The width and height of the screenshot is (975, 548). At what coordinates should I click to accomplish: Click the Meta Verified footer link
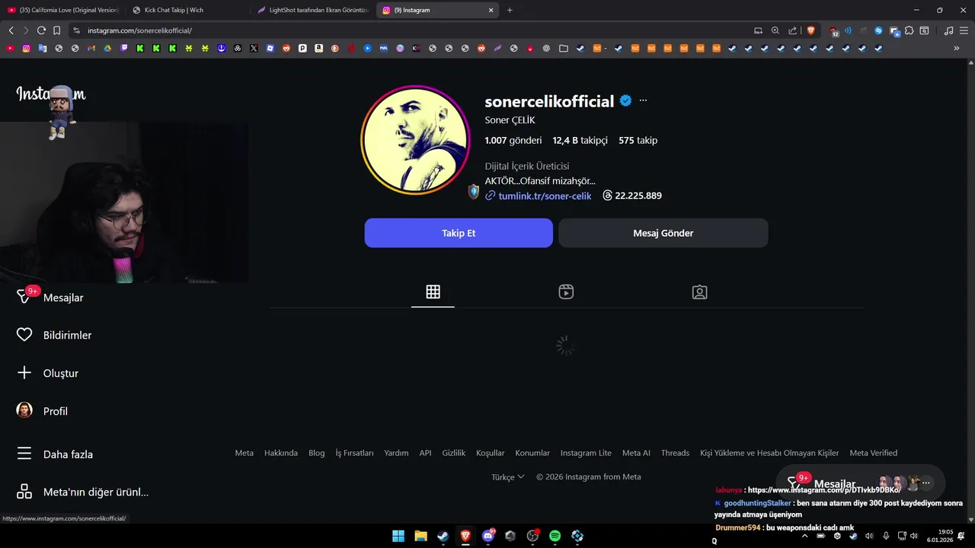(874, 453)
